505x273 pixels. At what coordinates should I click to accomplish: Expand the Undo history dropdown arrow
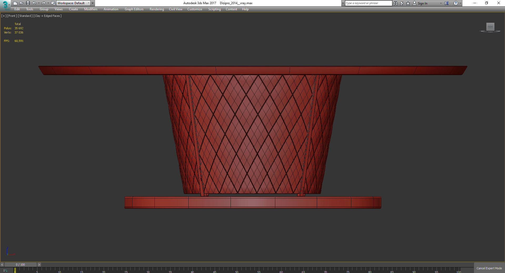(39, 3)
